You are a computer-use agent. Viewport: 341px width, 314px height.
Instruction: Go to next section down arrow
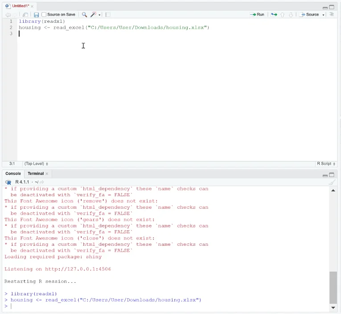(x=291, y=15)
